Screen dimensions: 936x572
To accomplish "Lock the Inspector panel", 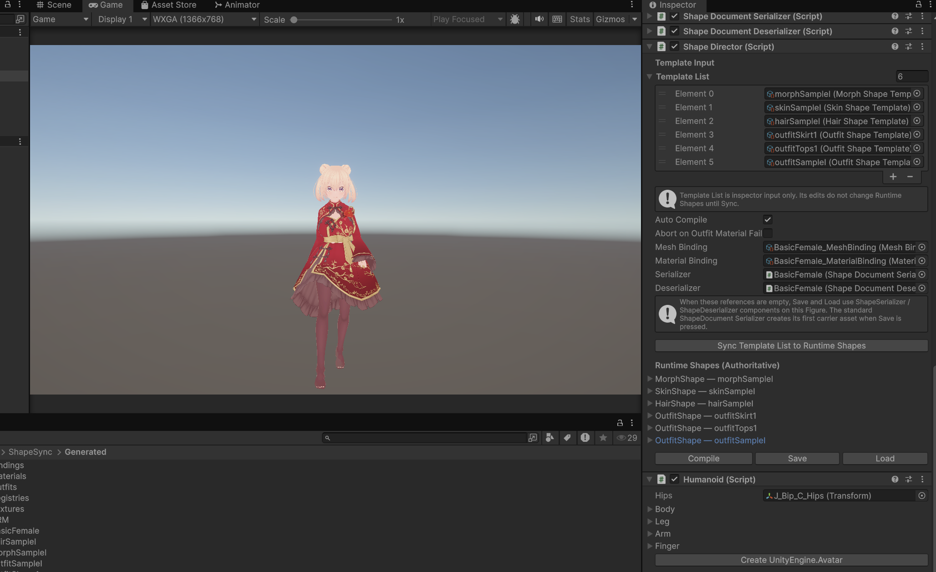I will point(919,5).
